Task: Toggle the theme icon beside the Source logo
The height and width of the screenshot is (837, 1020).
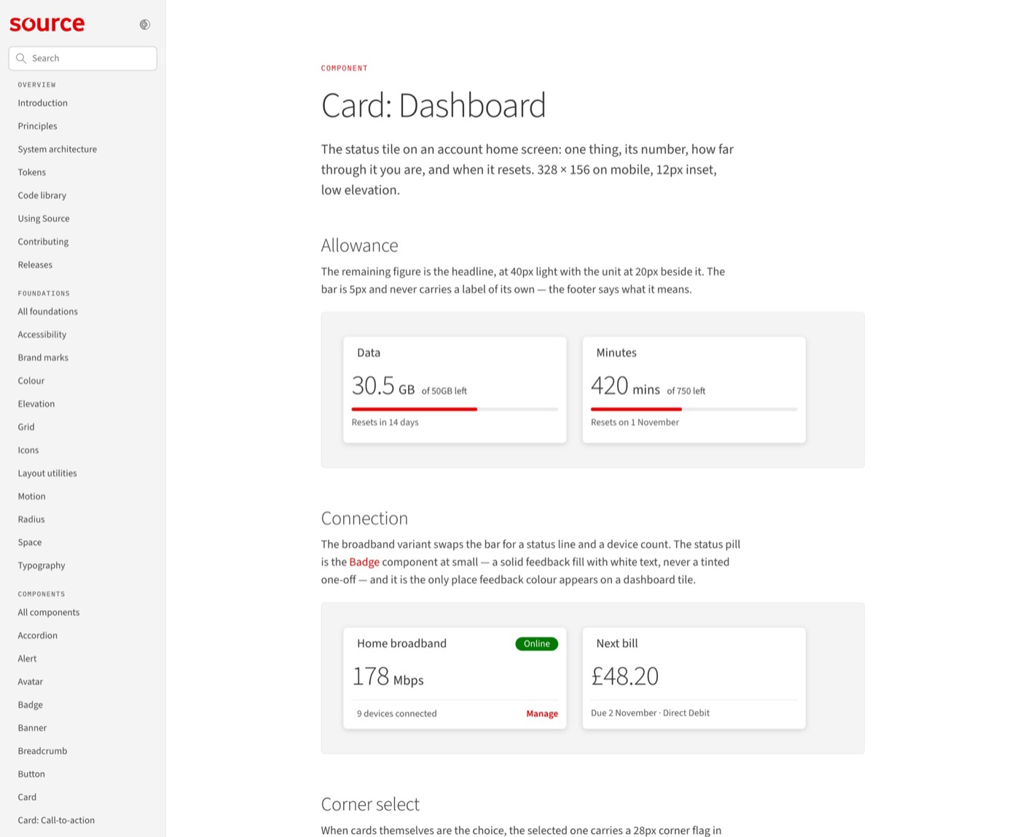Action: 145,25
